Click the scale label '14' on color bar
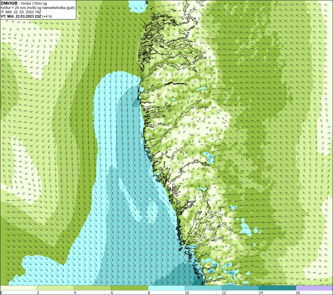Screen dimensions: 333x295 pos(261,293)
